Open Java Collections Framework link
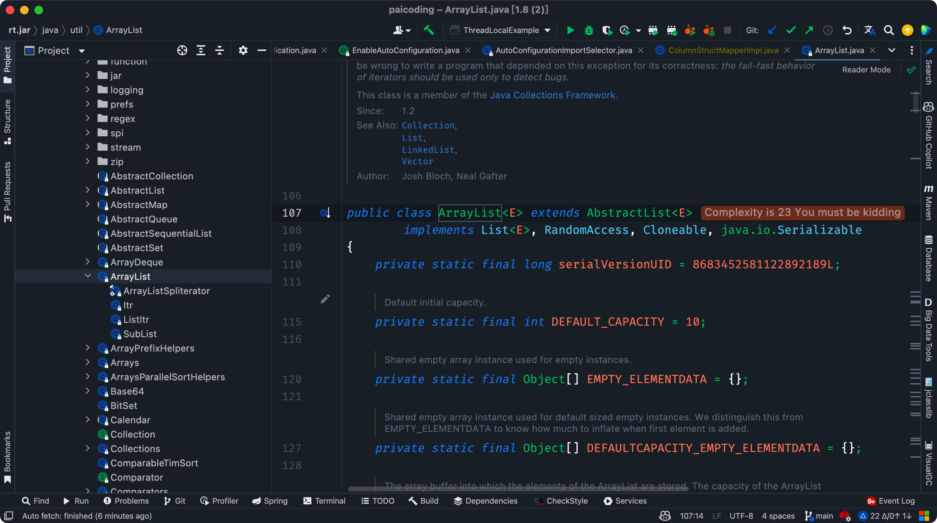937x523 pixels. pyautogui.click(x=552, y=95)
